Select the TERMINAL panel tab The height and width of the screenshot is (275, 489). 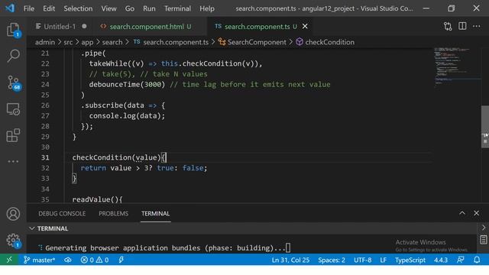point(155,214)
